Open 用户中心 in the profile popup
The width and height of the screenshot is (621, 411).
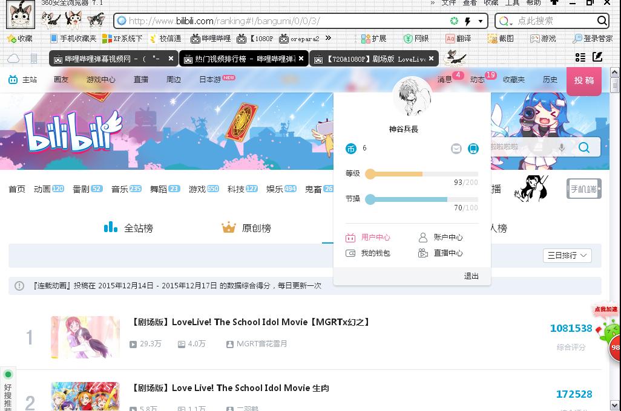[x=368, y=238]
